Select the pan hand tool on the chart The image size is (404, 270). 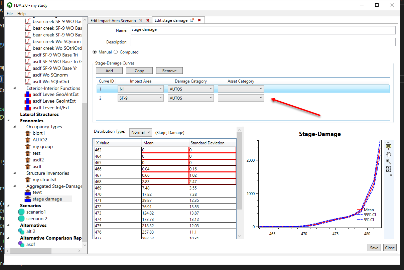point(389,154)
